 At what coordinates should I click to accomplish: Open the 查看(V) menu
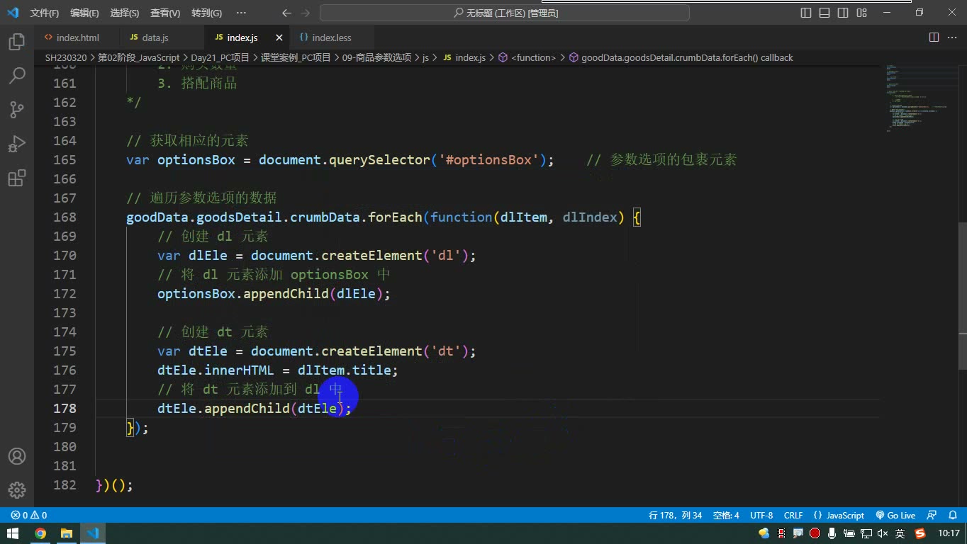165,13
